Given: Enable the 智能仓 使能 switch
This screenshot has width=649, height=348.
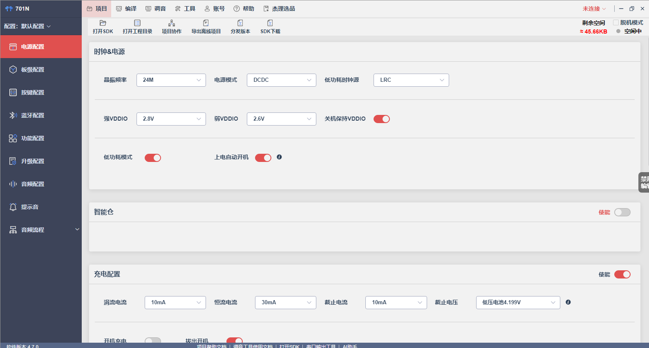Looking at the screenshot, I should pos(622,212).
